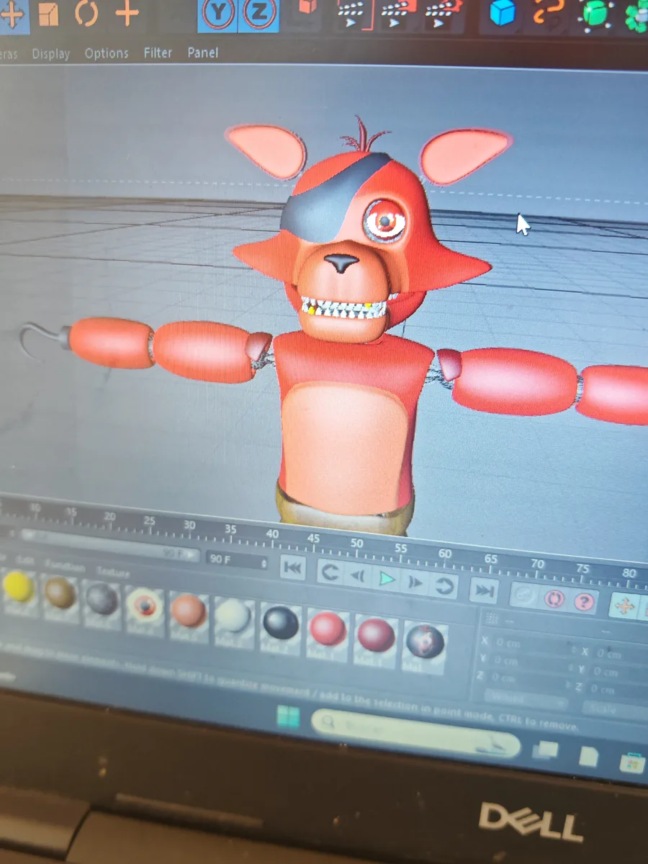Screen dimensions: 648x864
Task: Open the Edit Render Settings clapperboard icon
Action: click(441, 14)
